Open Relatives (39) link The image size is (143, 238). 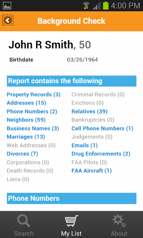89,112
